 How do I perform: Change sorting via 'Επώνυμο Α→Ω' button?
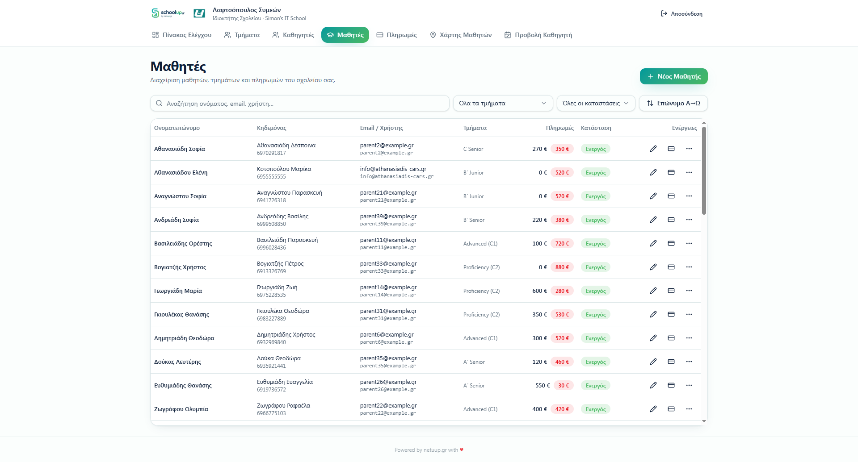click(x=673, y=103)
